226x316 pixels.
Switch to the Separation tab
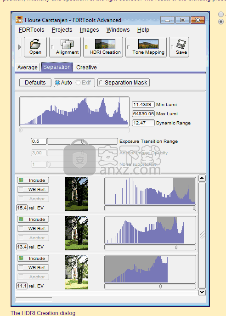tap(57, 67)
